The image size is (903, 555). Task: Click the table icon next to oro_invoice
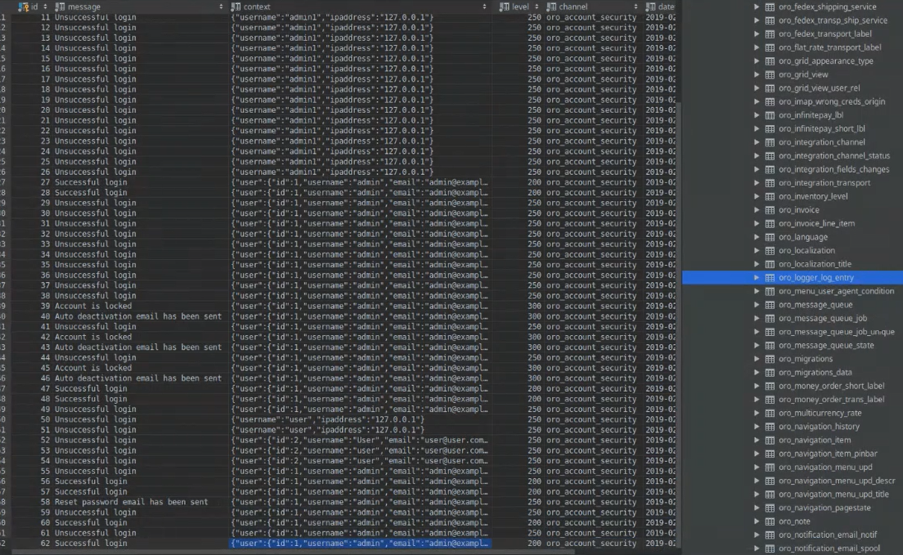770,210
